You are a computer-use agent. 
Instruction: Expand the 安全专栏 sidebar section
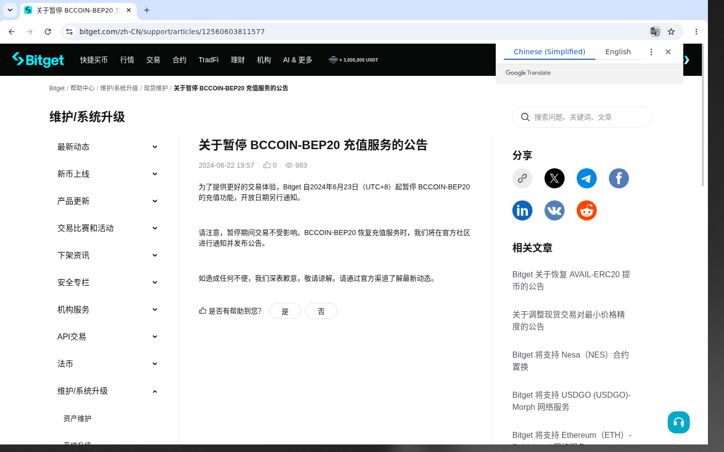click(108, 282)
